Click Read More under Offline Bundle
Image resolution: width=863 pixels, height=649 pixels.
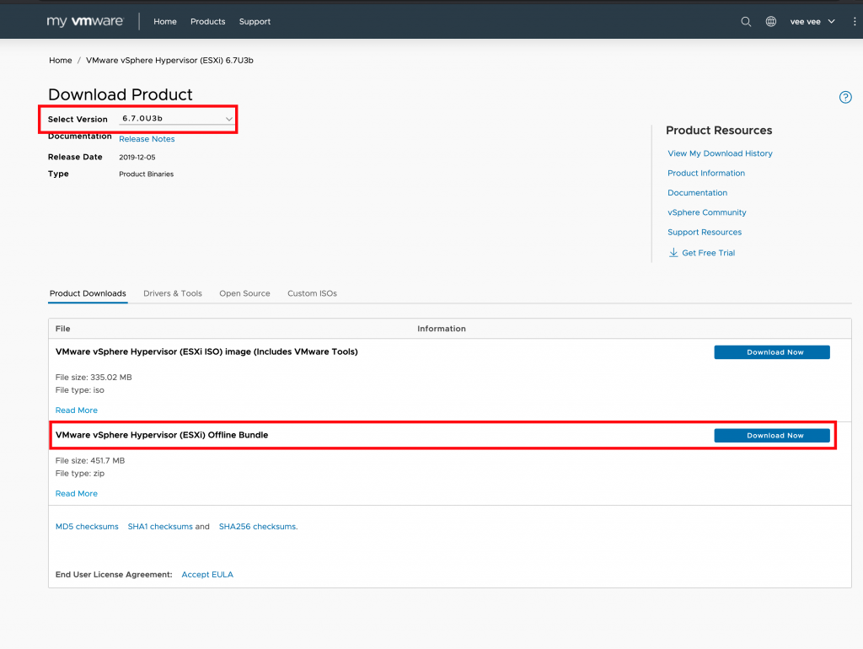77,494
